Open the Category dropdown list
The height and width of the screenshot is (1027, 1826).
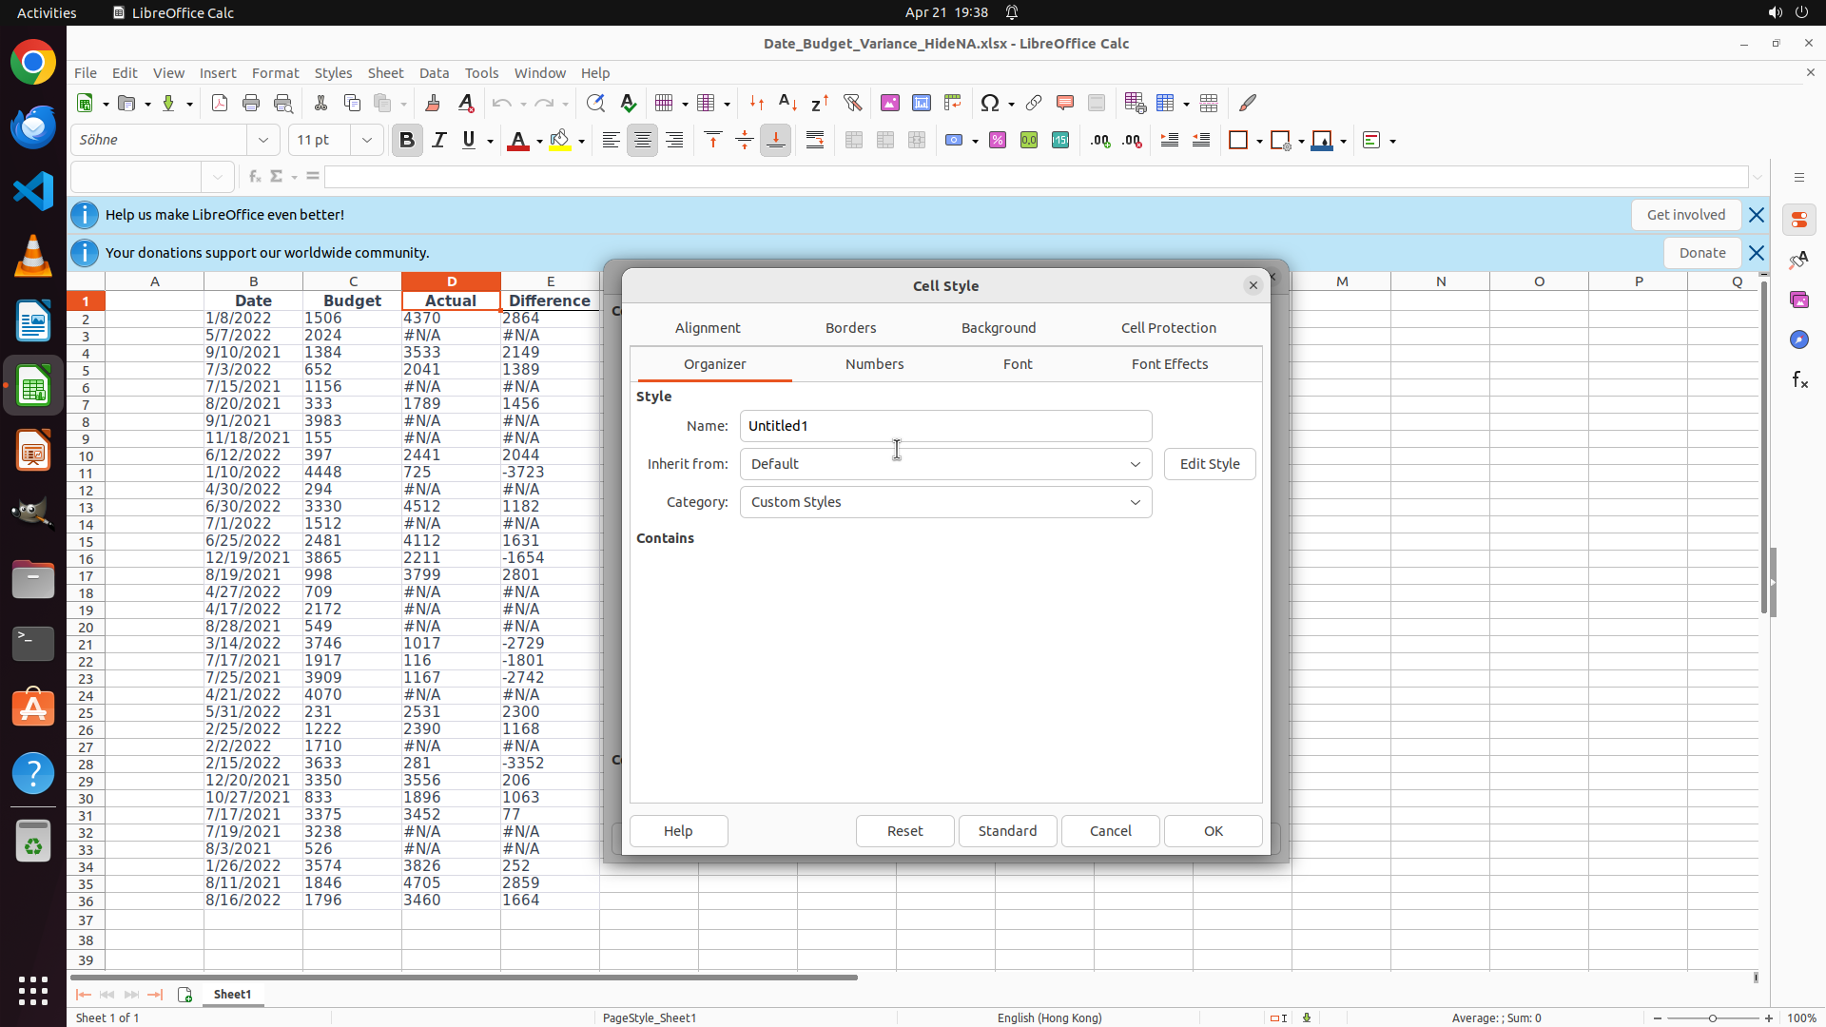[1135, 502]
